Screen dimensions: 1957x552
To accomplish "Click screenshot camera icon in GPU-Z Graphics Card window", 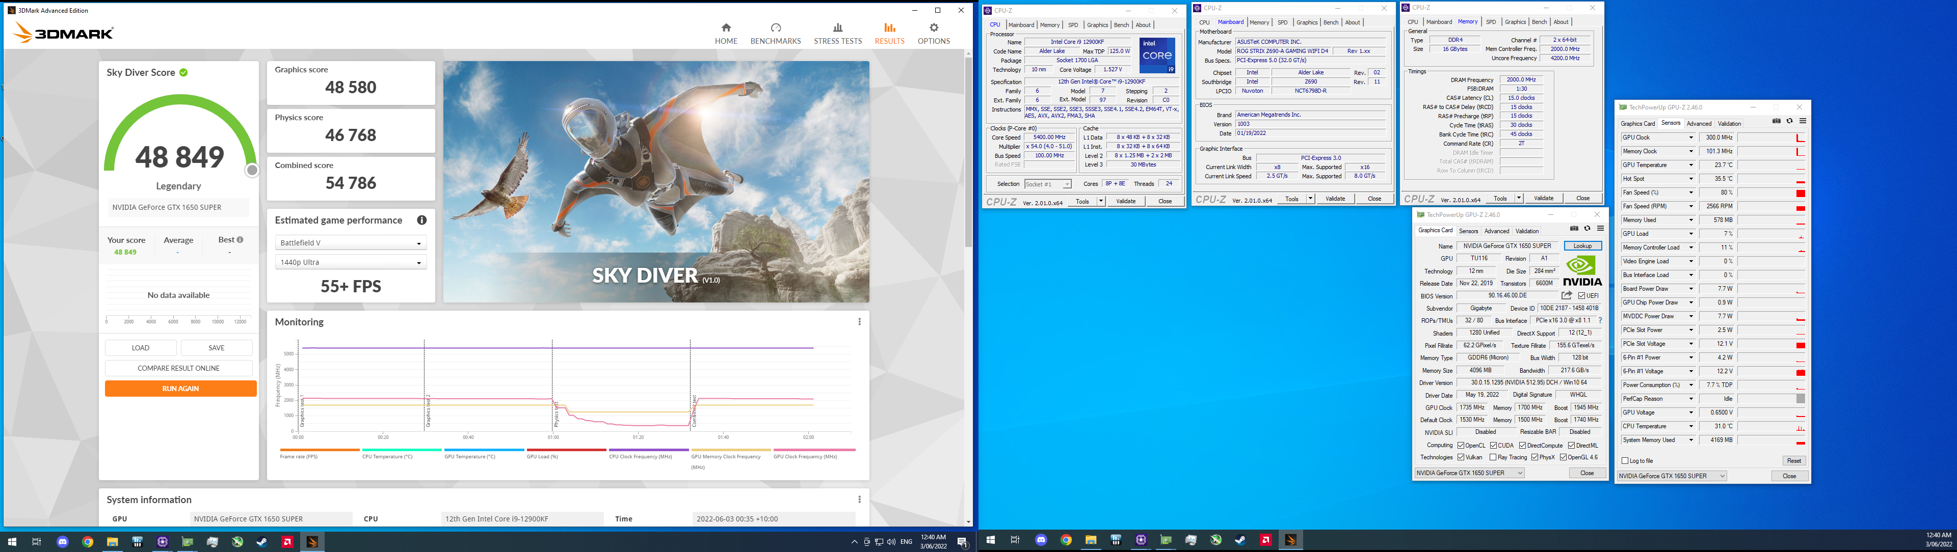I will [1574, 229].
